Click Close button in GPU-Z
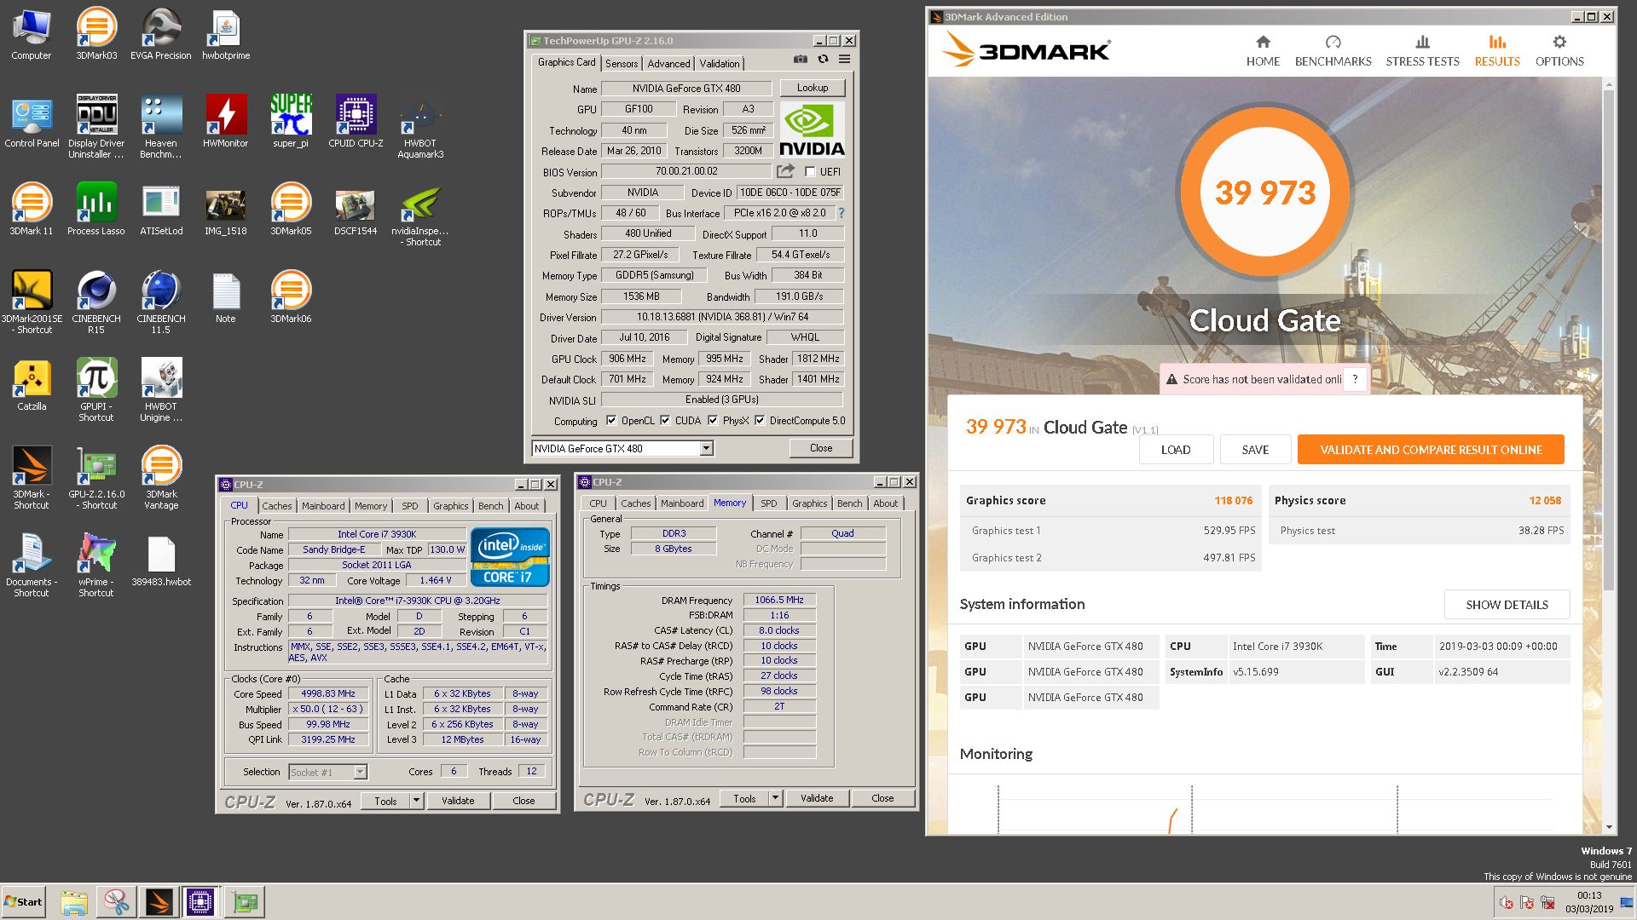The height and width of the screenshot is (920, 1637). 821,448
